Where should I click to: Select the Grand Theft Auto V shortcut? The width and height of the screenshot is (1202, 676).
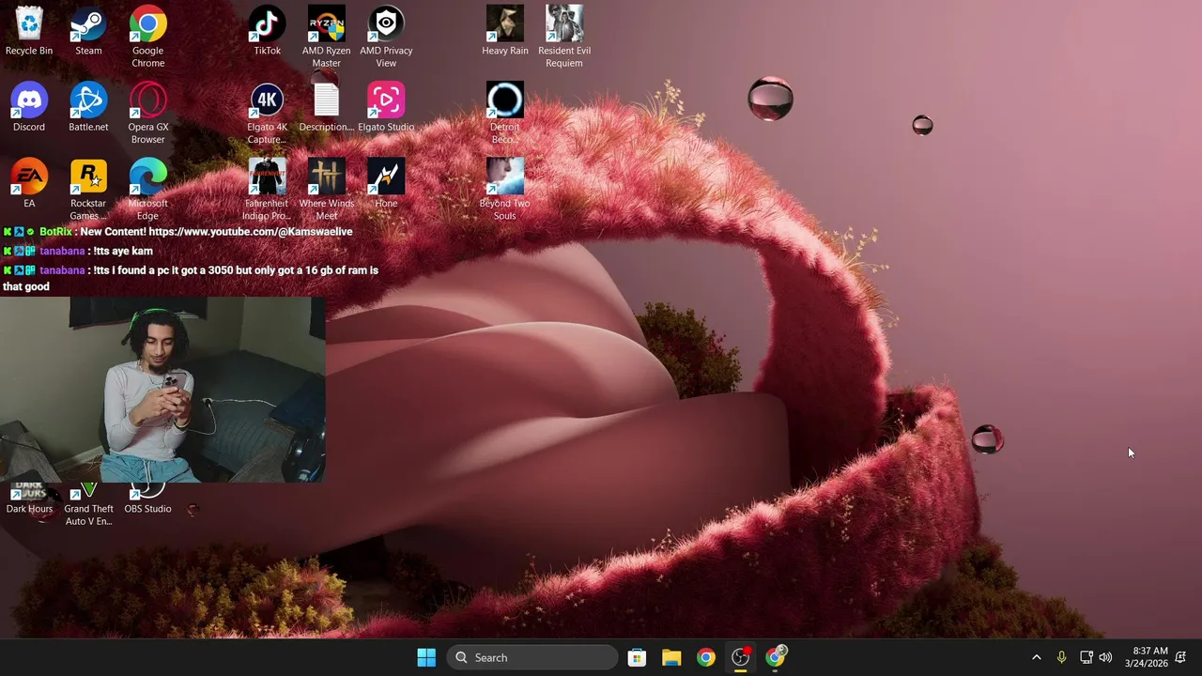(x=88, y=505)
